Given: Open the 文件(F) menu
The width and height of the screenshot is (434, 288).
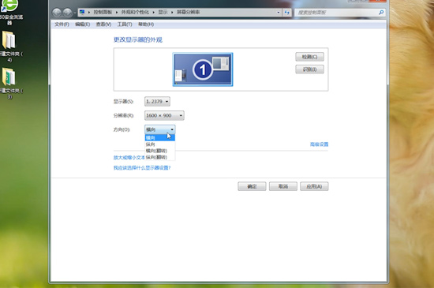Looking at the screenshot, I should coord(62,24).
